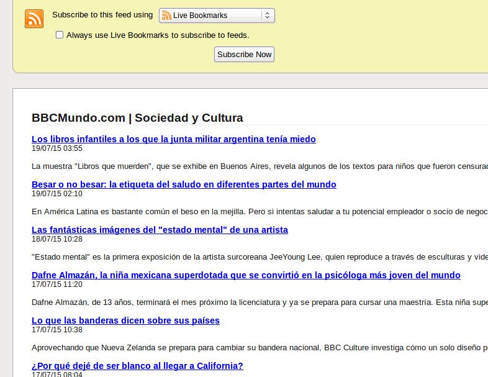Click the Subscribe Now button

[245, 55]
